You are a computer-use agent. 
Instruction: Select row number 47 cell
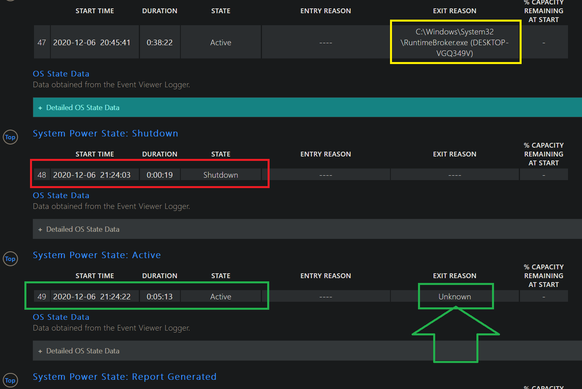tap(42, 42)
